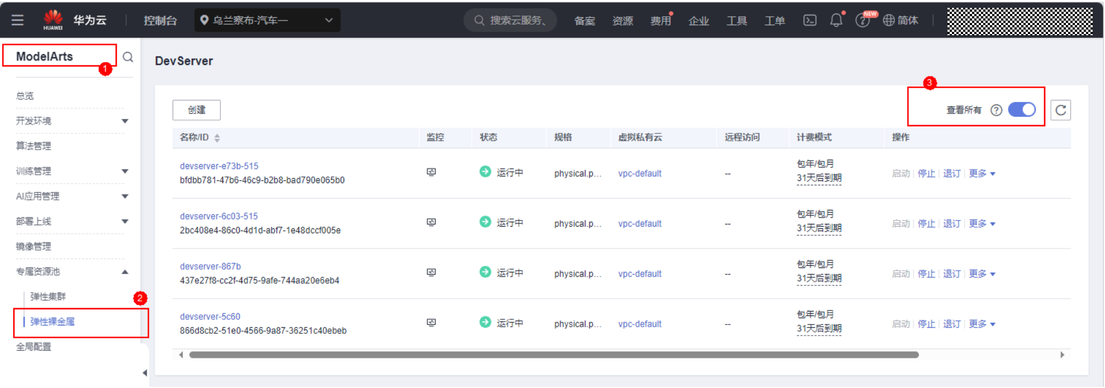Click the horizontal scrollbar thumb of the table
The width and height of the screenshot is (1105, 388).
(554, 355)
